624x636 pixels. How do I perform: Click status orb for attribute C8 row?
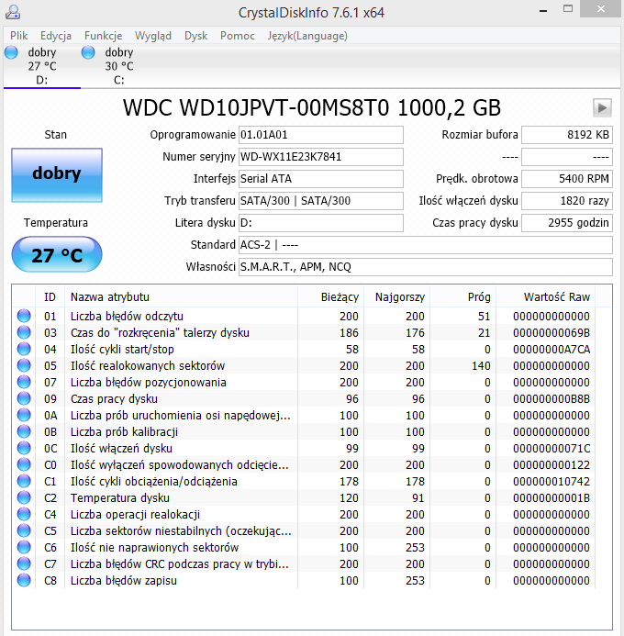(24, 580)
